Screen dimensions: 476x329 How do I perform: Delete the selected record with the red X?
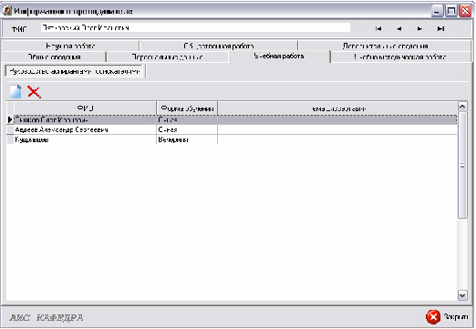click(34, 92)
